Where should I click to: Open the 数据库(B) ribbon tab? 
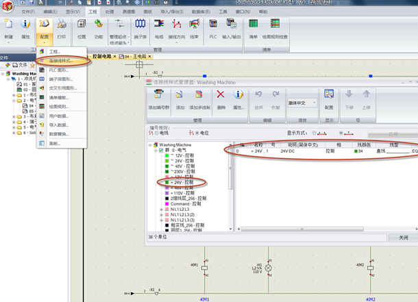point(201,12)
